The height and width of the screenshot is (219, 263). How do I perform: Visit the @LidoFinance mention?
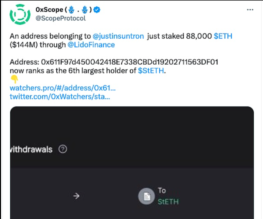91,45
